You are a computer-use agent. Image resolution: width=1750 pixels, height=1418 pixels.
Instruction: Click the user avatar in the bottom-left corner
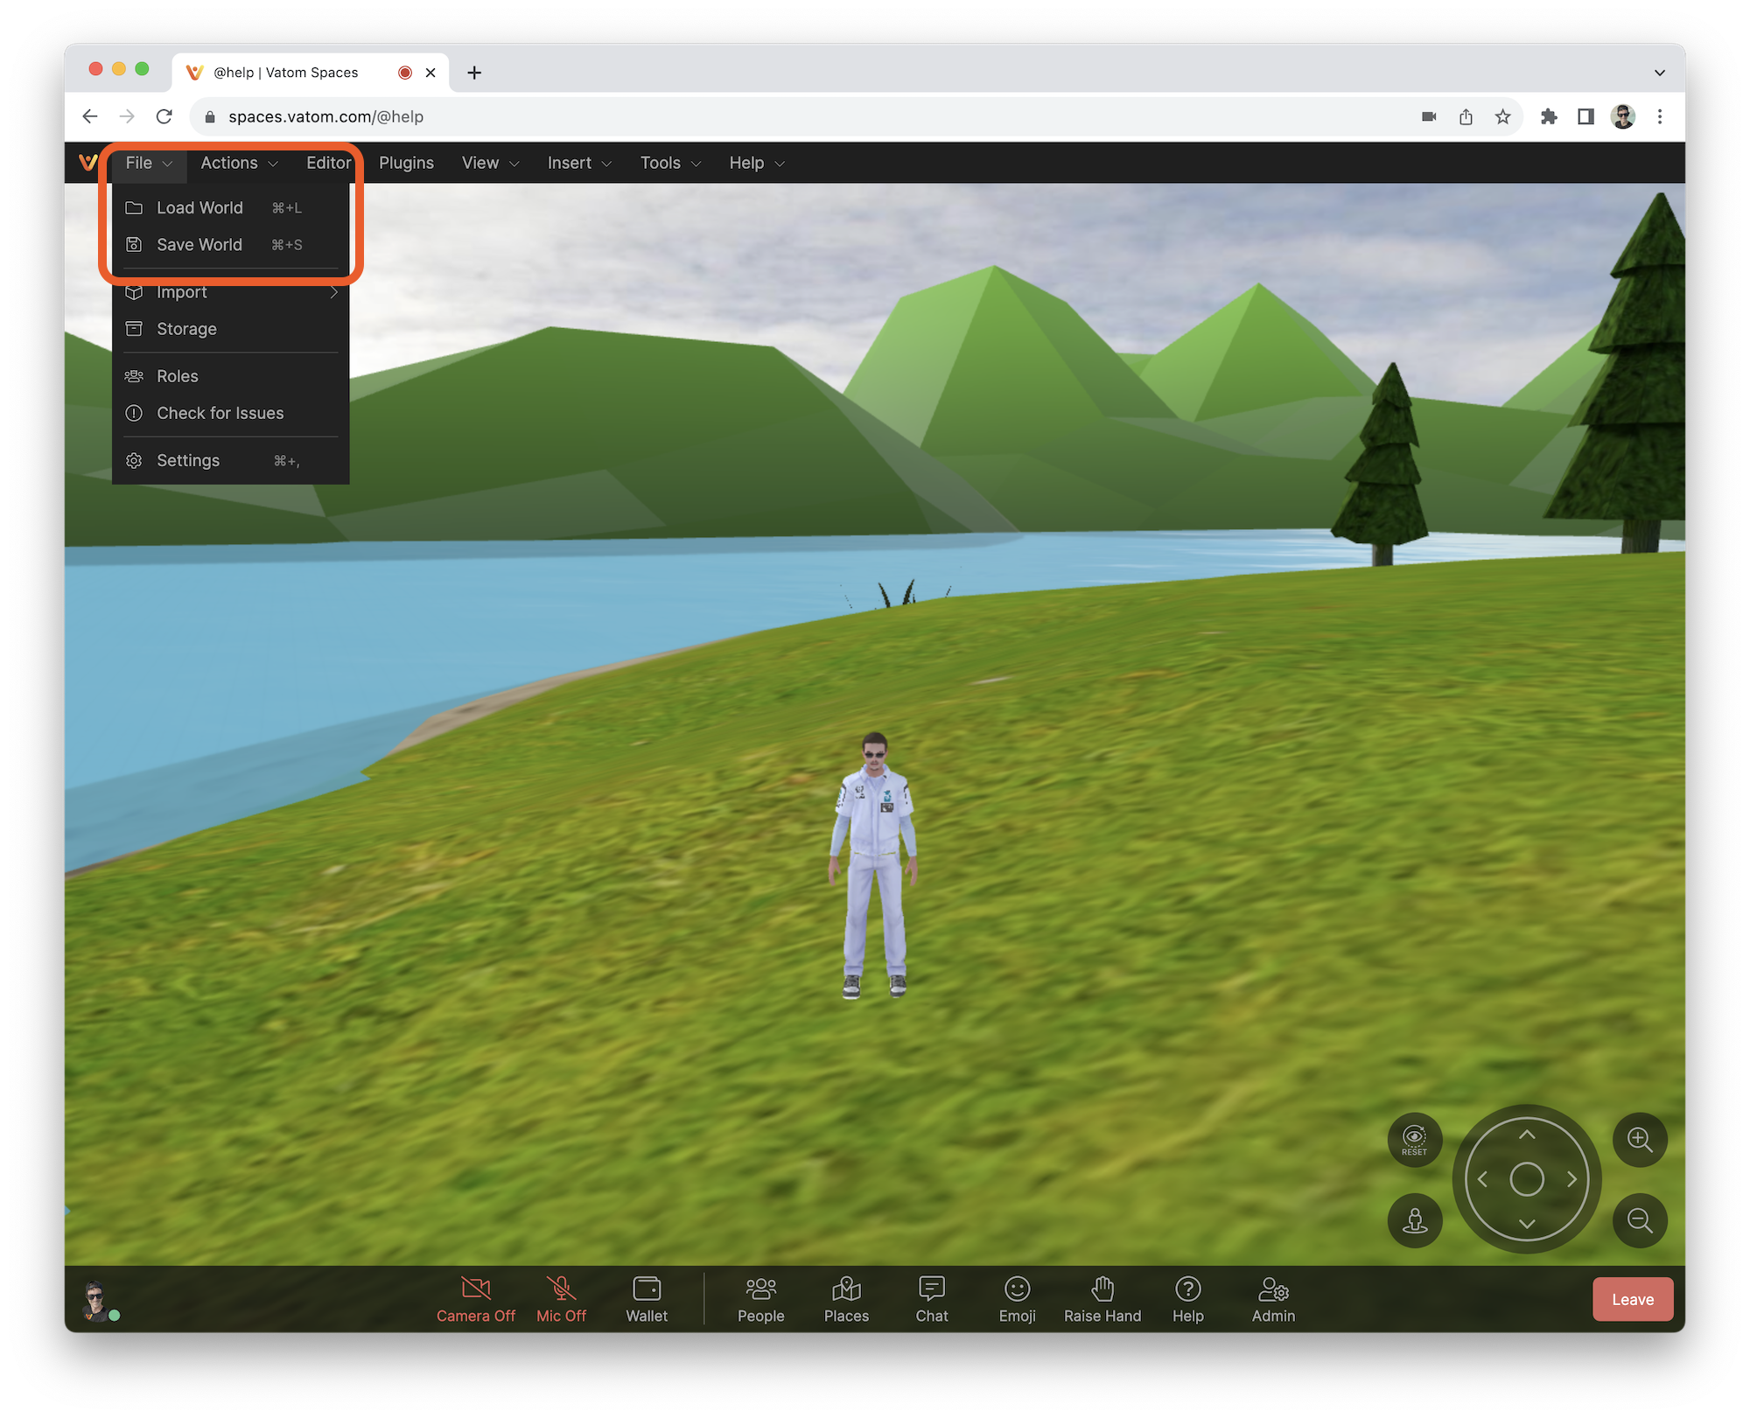pos(96,1300)
